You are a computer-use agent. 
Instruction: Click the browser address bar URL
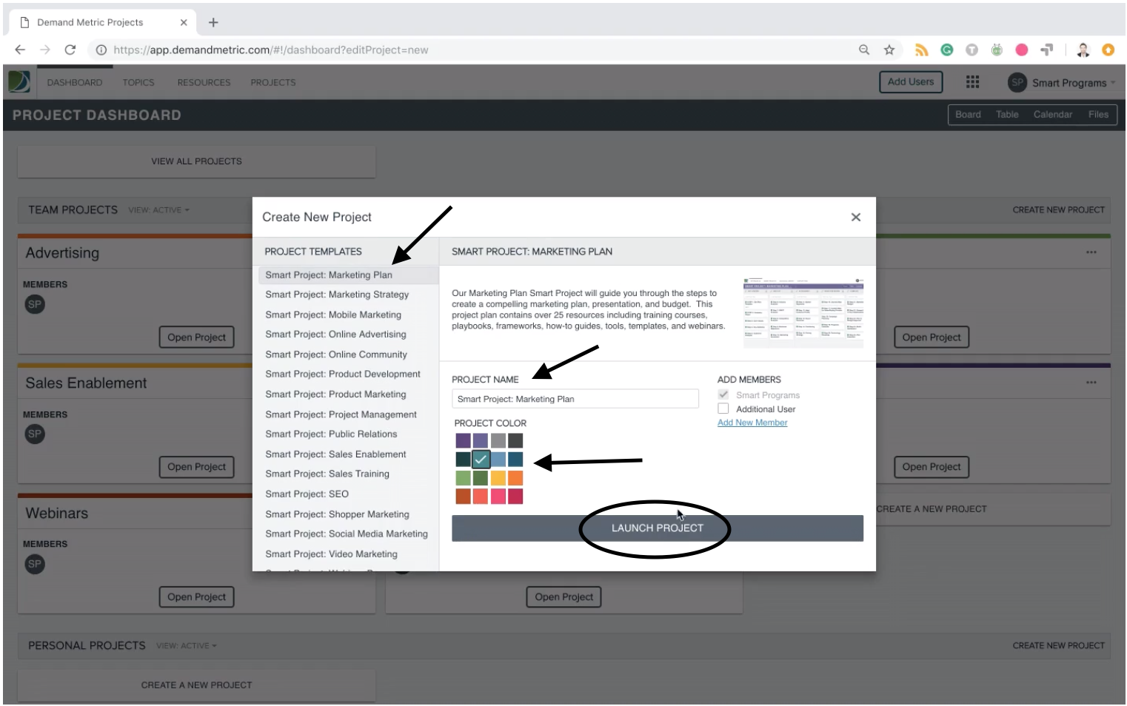click(270, 50)
